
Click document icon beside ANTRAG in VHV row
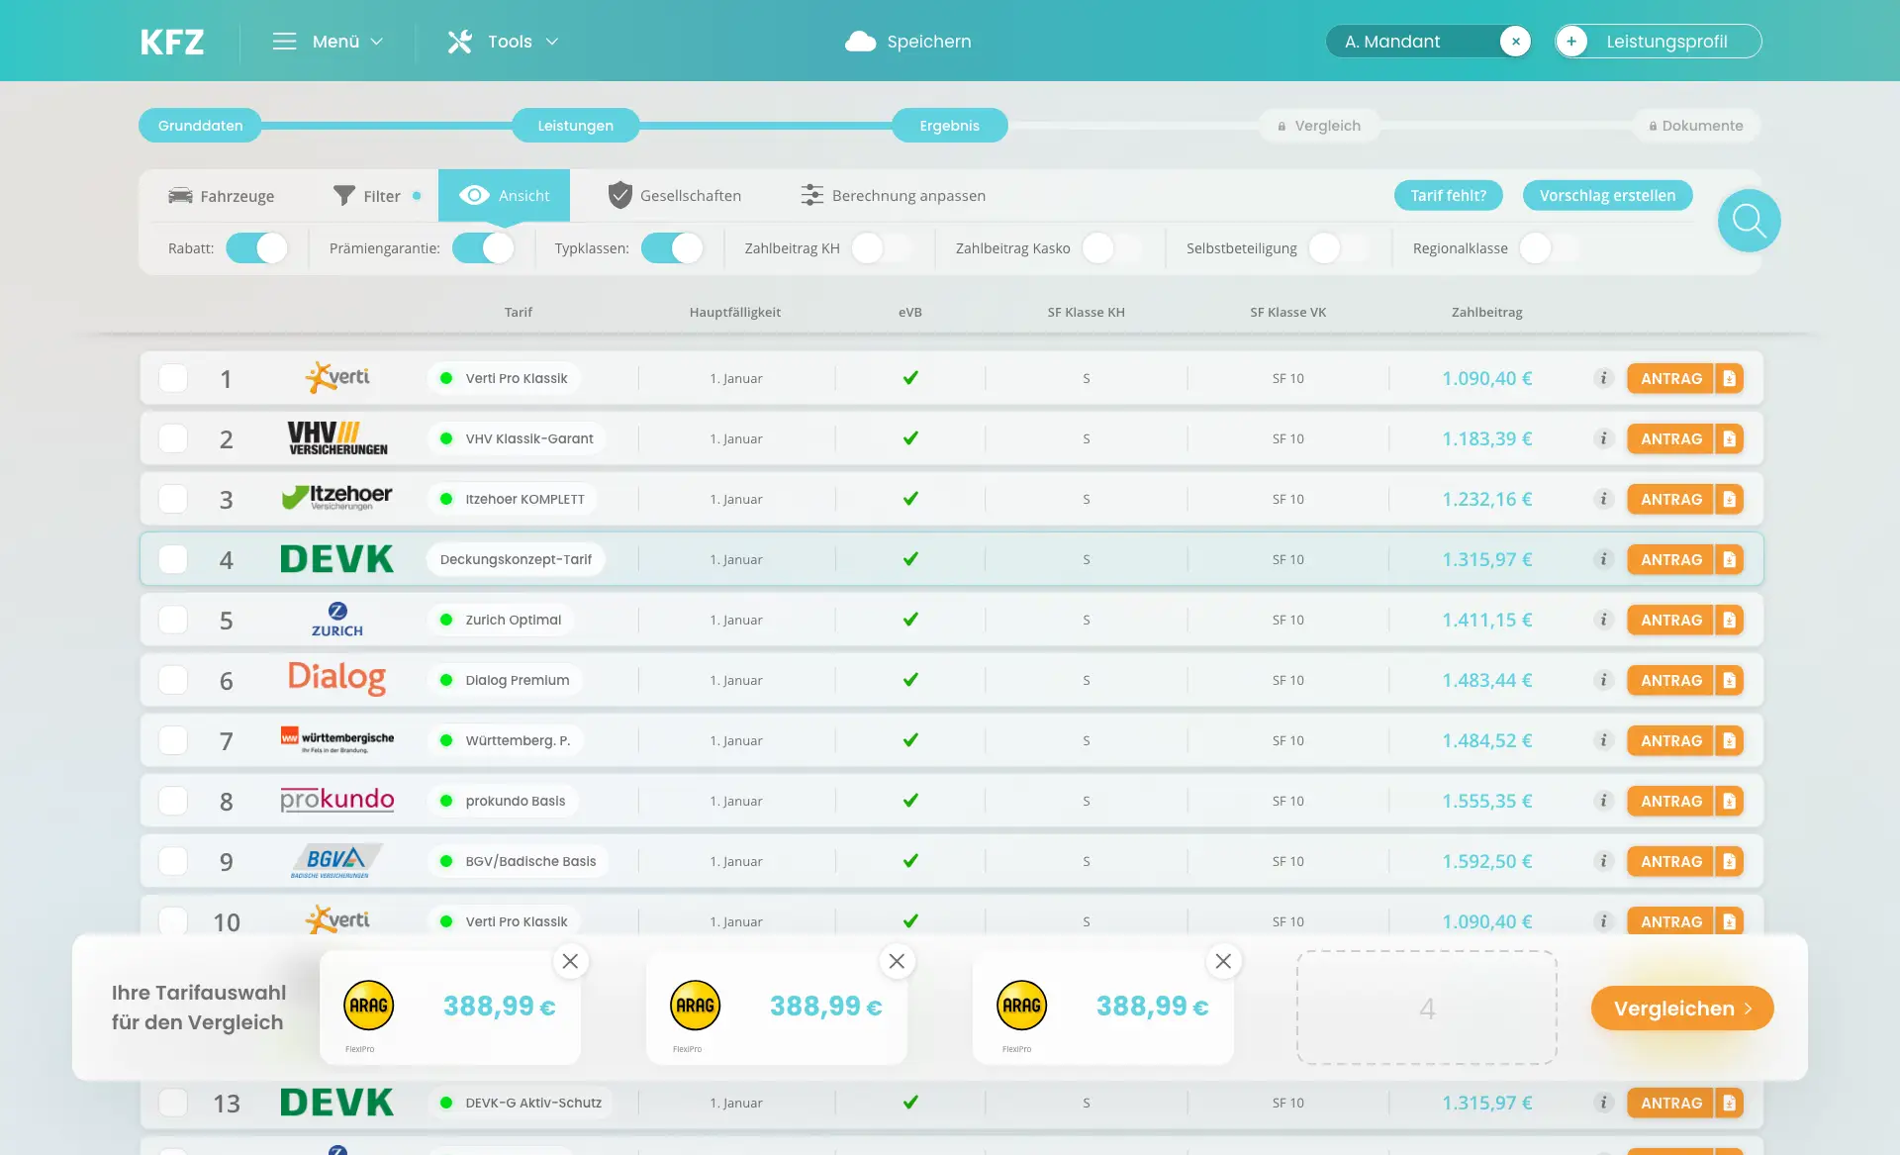click(1730, 438)
